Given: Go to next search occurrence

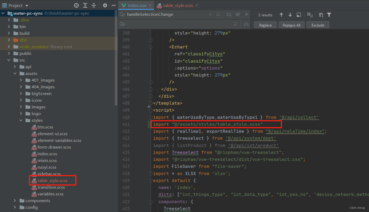Looking at the screenshot, I should (x=290, y=15).
